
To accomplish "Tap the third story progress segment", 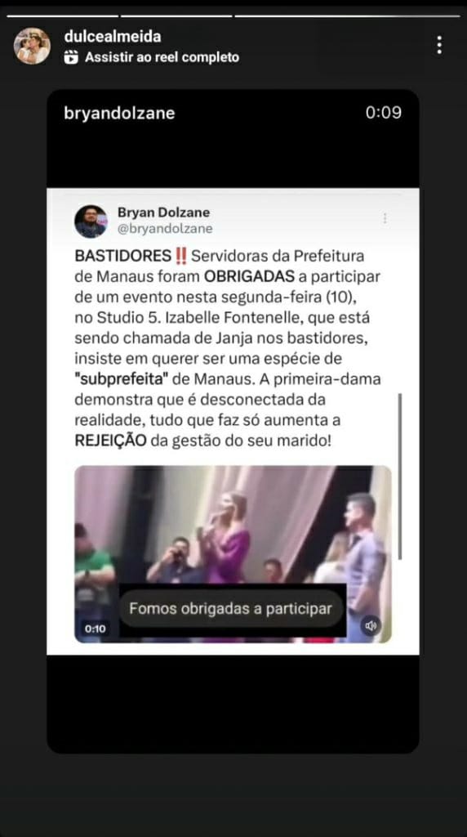I will [x=347, y=16].
